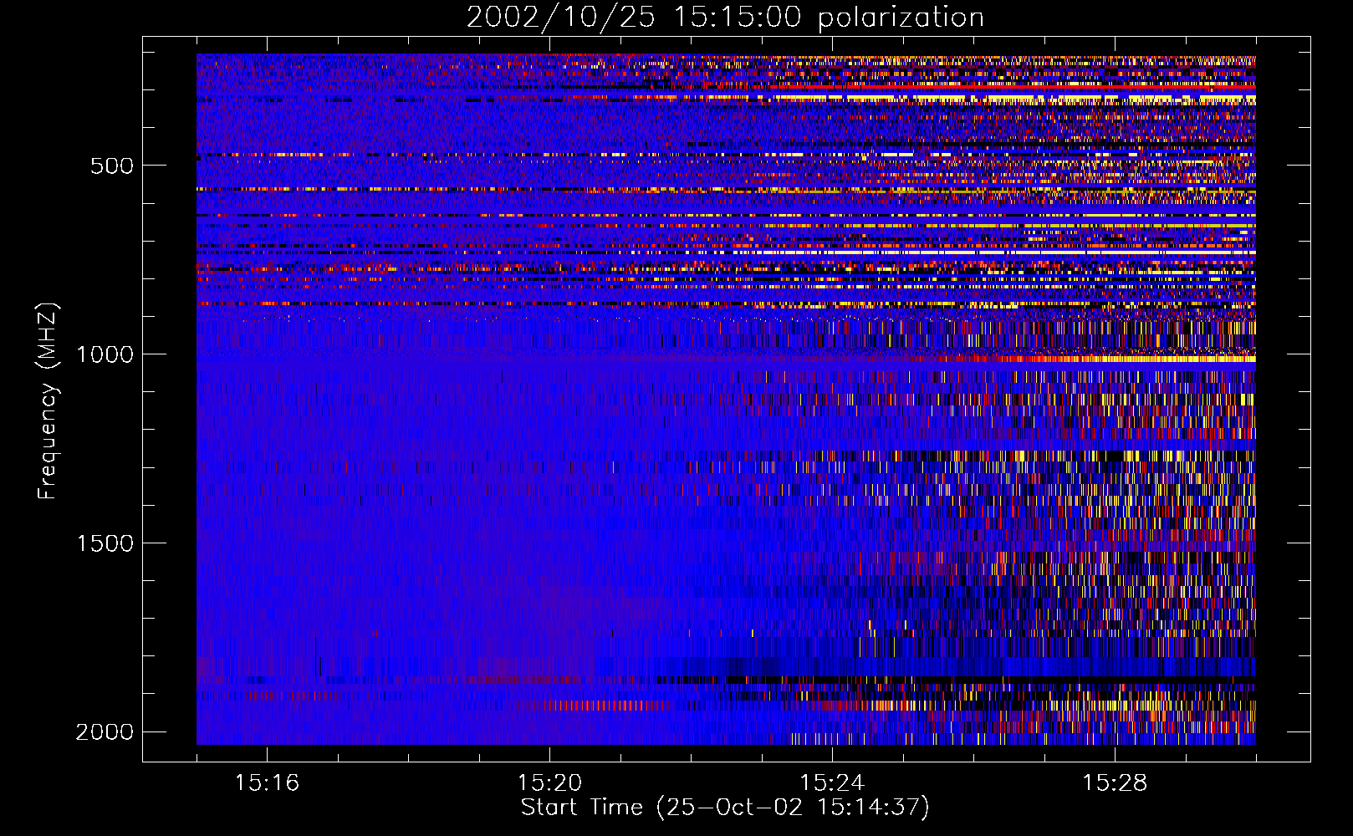Click the 15:24 time axis label
The image size is (1353, 836).
click(832, 782)
